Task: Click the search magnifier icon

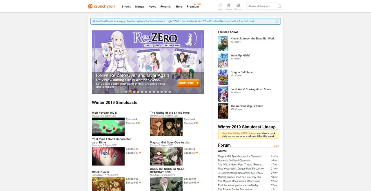Action: [x=279, y=6]
